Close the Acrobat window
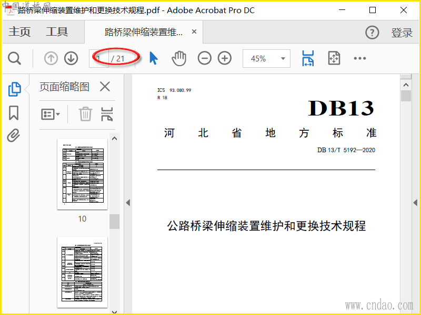The height and width of the screenshot is (315, 421). 404,10
